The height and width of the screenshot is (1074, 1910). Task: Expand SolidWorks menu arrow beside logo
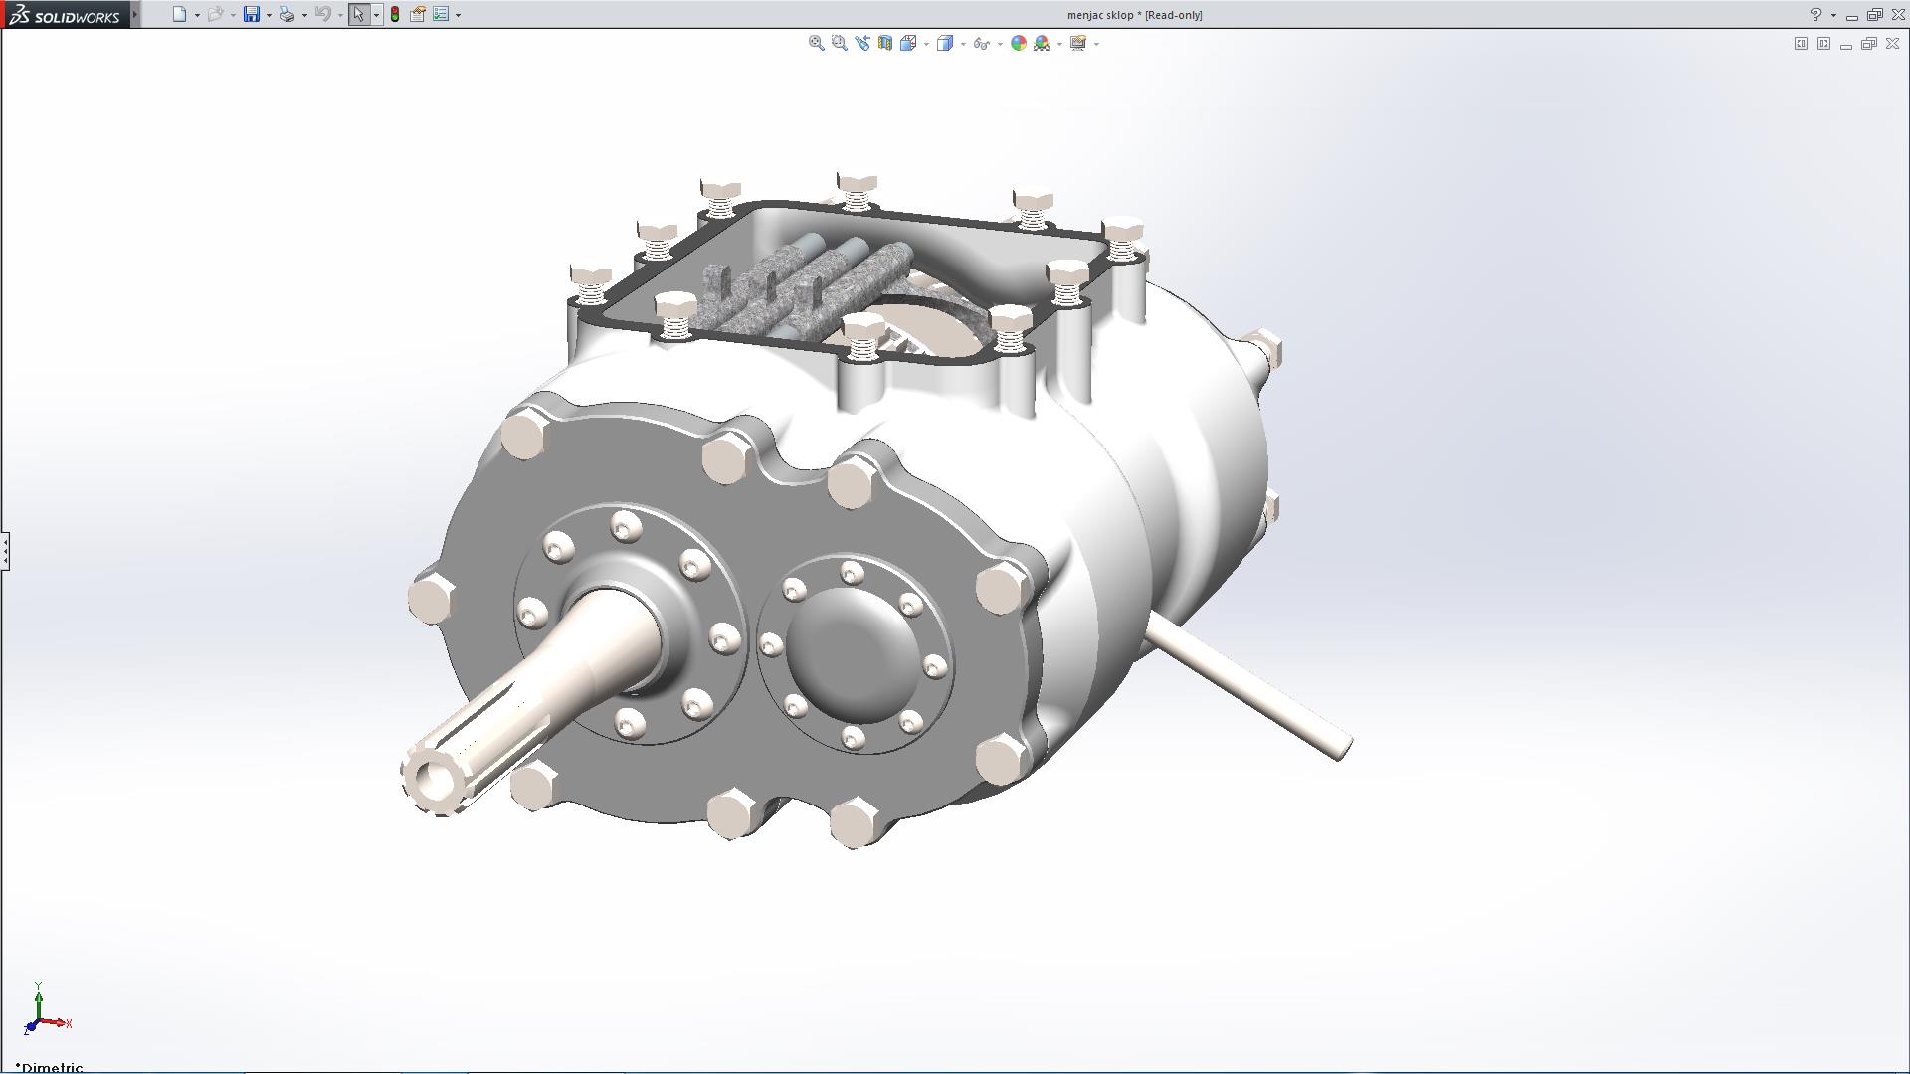(135, 14)
